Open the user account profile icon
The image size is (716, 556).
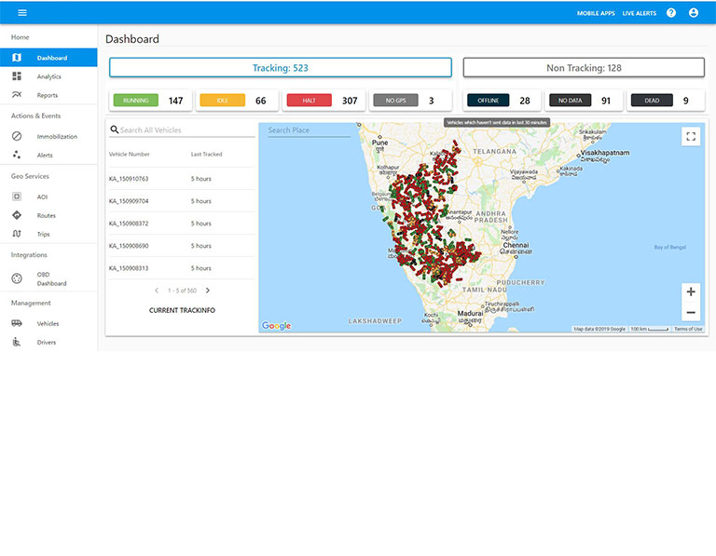(694, 13)
